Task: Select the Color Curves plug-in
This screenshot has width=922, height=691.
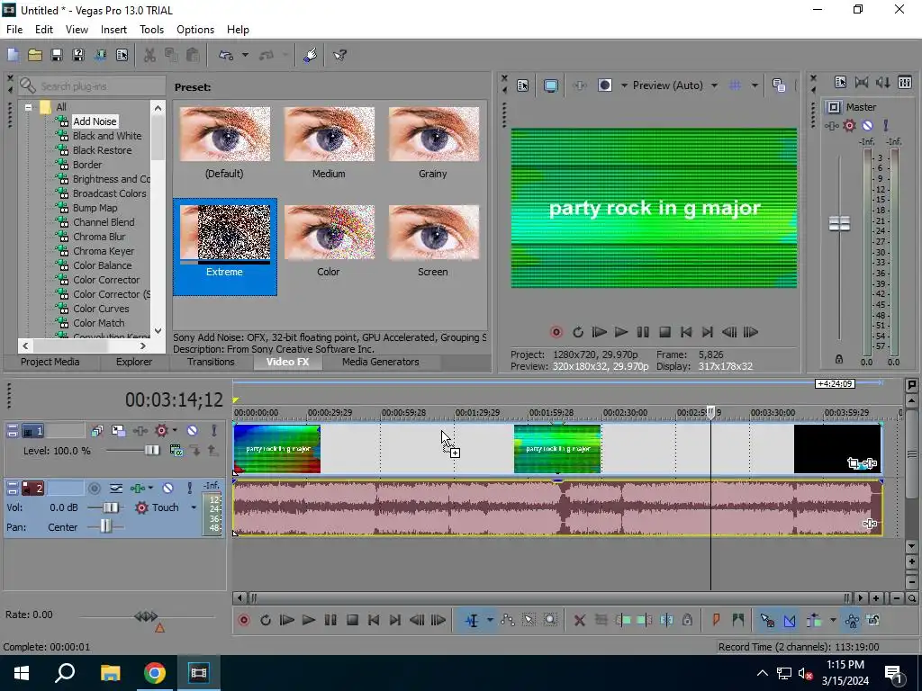Action: 101,309
